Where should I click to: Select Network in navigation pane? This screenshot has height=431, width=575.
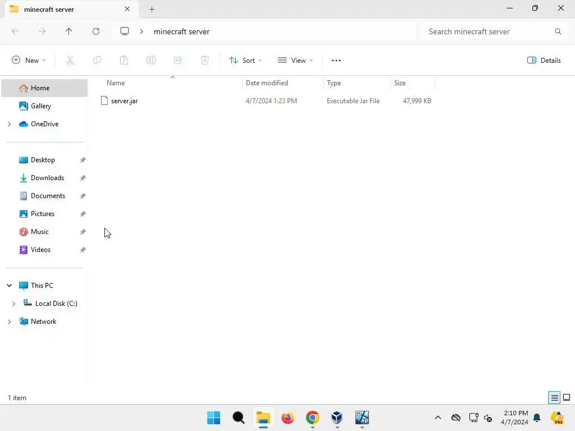(x=44, y=322)
